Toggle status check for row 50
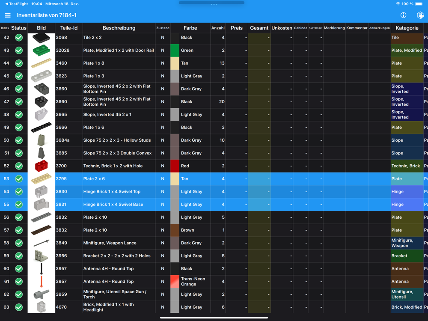Image resolution: width=428 pixels, height=321 pixels. (19, 140)
